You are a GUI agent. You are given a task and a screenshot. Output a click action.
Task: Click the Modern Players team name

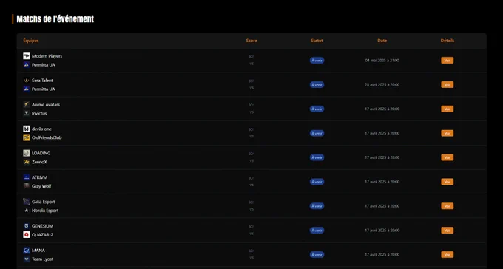[x=47, y=56]
